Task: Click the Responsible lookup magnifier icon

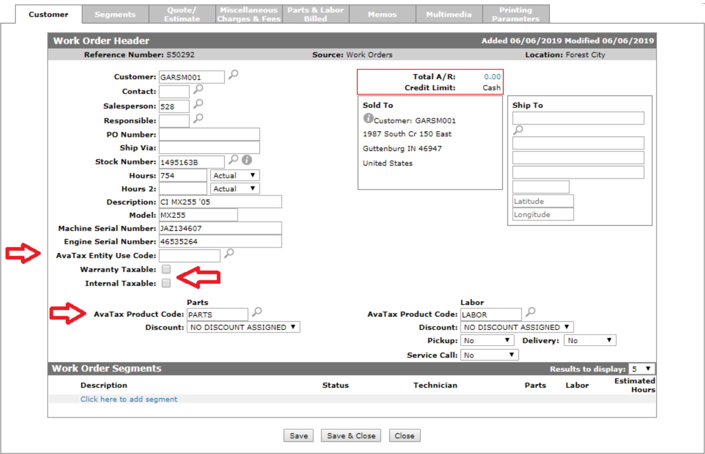Action: tap(198, 118)
